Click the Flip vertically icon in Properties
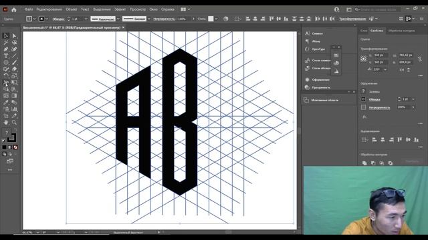428x240 pixels. [x=409, y=69]
